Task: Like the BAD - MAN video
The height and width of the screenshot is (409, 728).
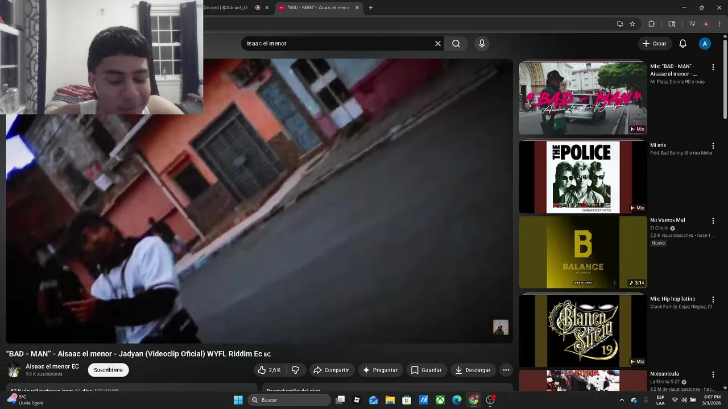Action: click(269, 370)
